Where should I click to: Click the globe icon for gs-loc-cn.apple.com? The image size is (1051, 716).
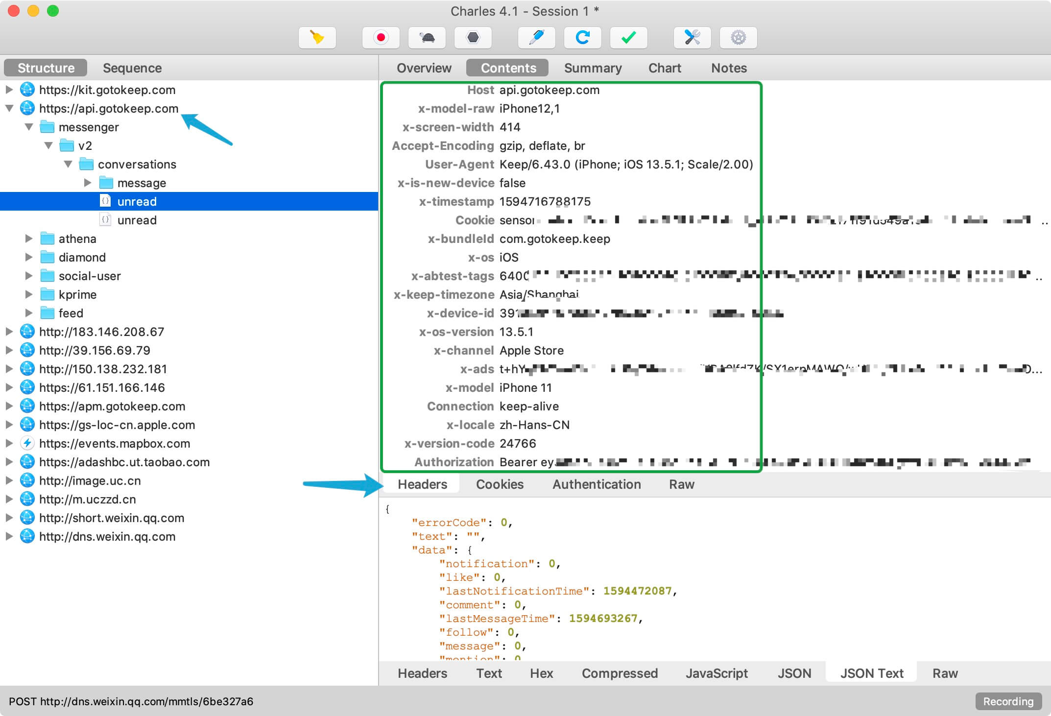pos(27,425)
